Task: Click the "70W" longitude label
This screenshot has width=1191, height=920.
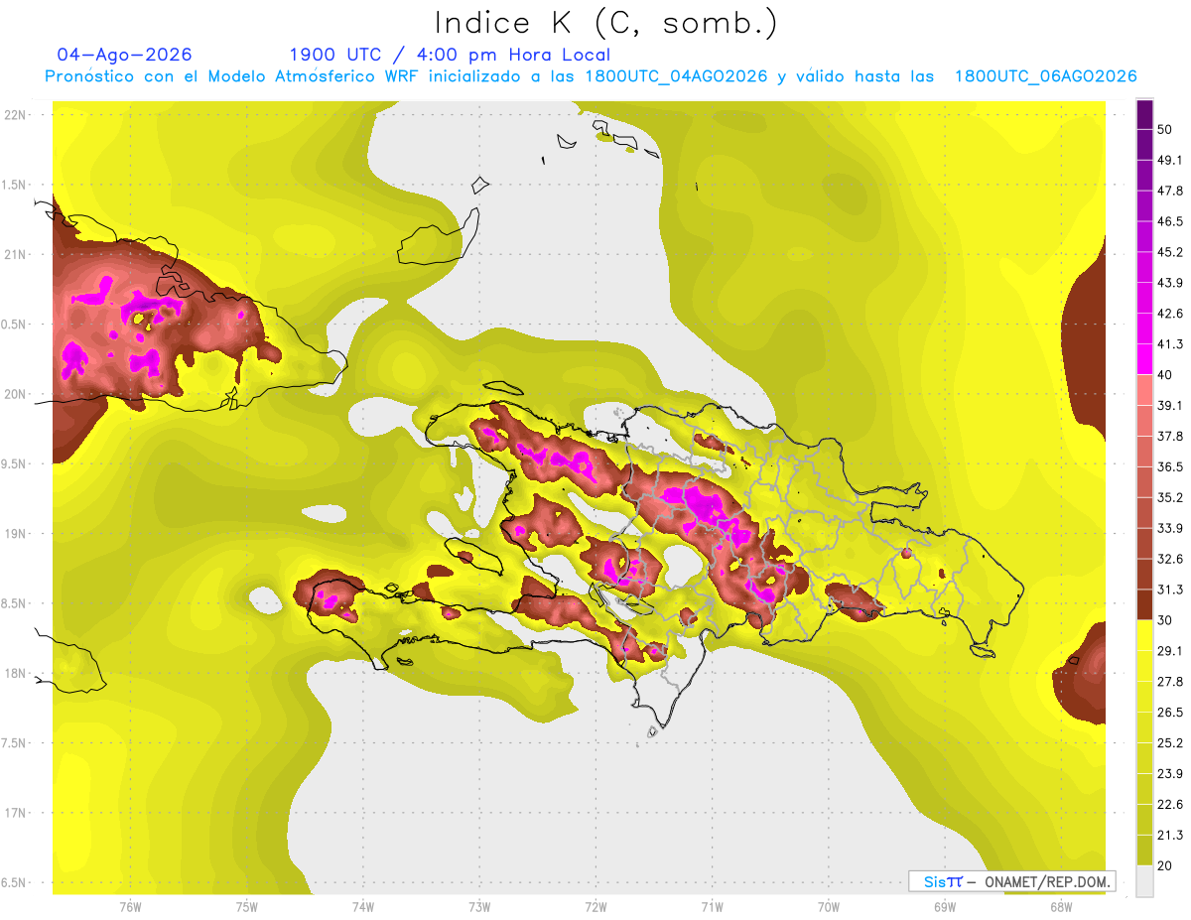Action: pos(829,907)
